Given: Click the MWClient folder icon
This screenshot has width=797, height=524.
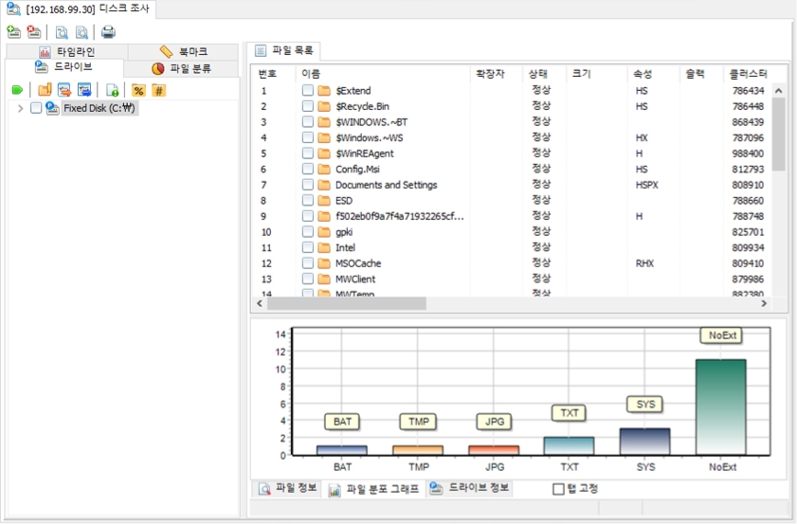Looking at the screenshot, I should 324,279.
